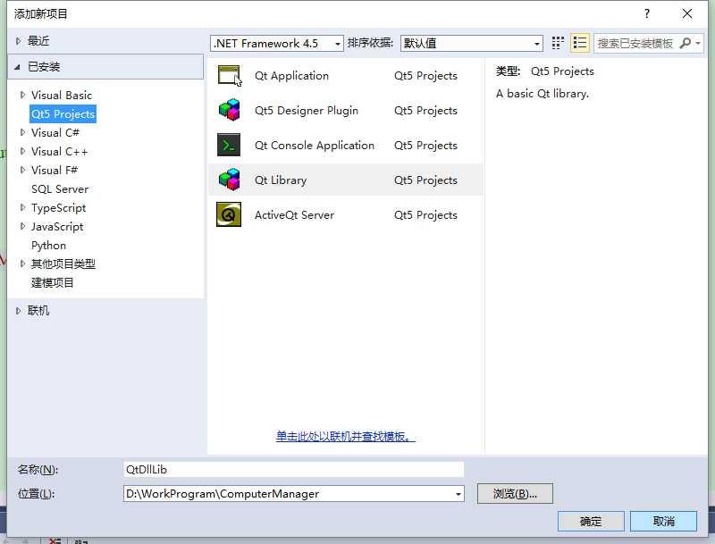This screenshot has height=544, width=715.
Task: Expand the 最近 section
Action: pos(18,41)
